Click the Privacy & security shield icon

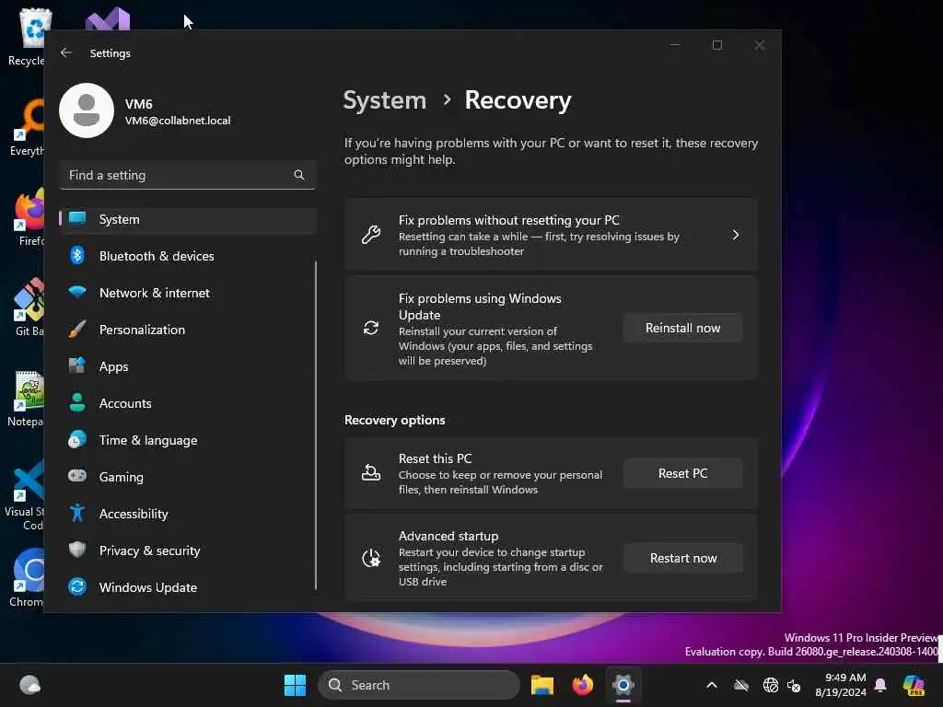point(77,550)
